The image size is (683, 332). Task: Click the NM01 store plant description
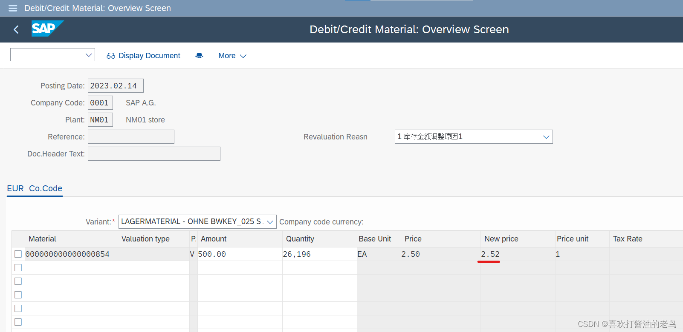tap(145, 119)
